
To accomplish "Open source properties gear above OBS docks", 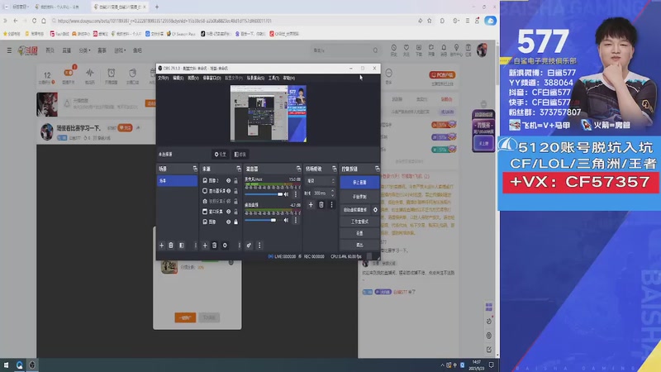I will (x=220, y=155).
